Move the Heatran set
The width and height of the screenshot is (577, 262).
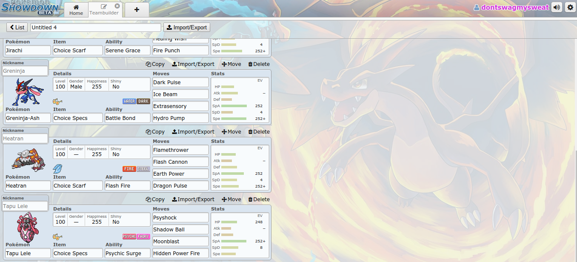[x=231, y=132]
